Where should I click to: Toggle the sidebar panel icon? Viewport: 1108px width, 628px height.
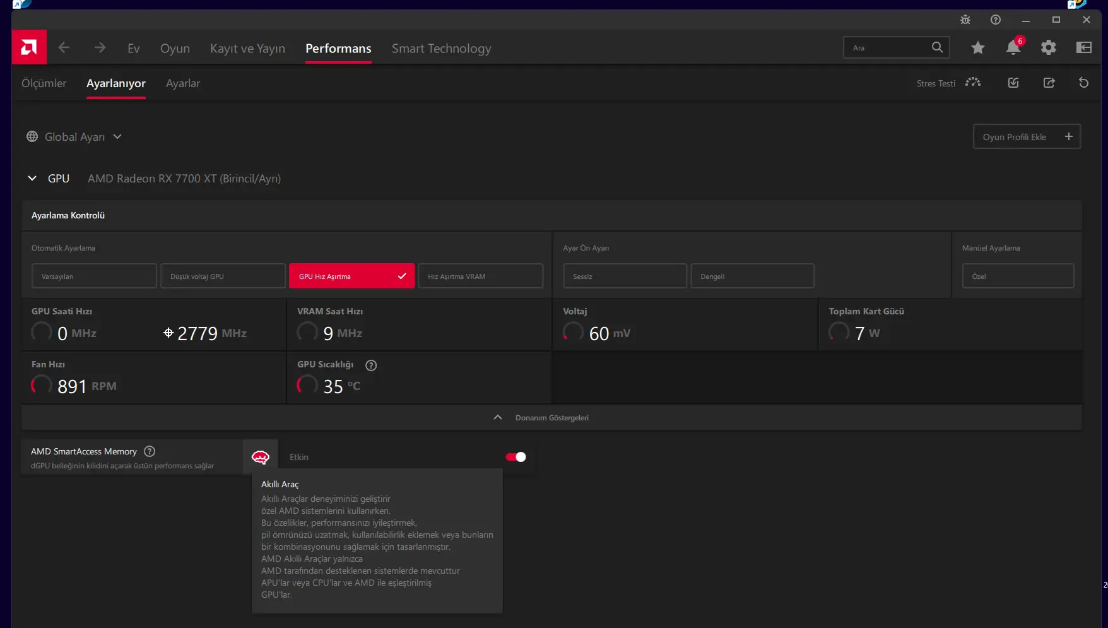[x=1084, y=47]
